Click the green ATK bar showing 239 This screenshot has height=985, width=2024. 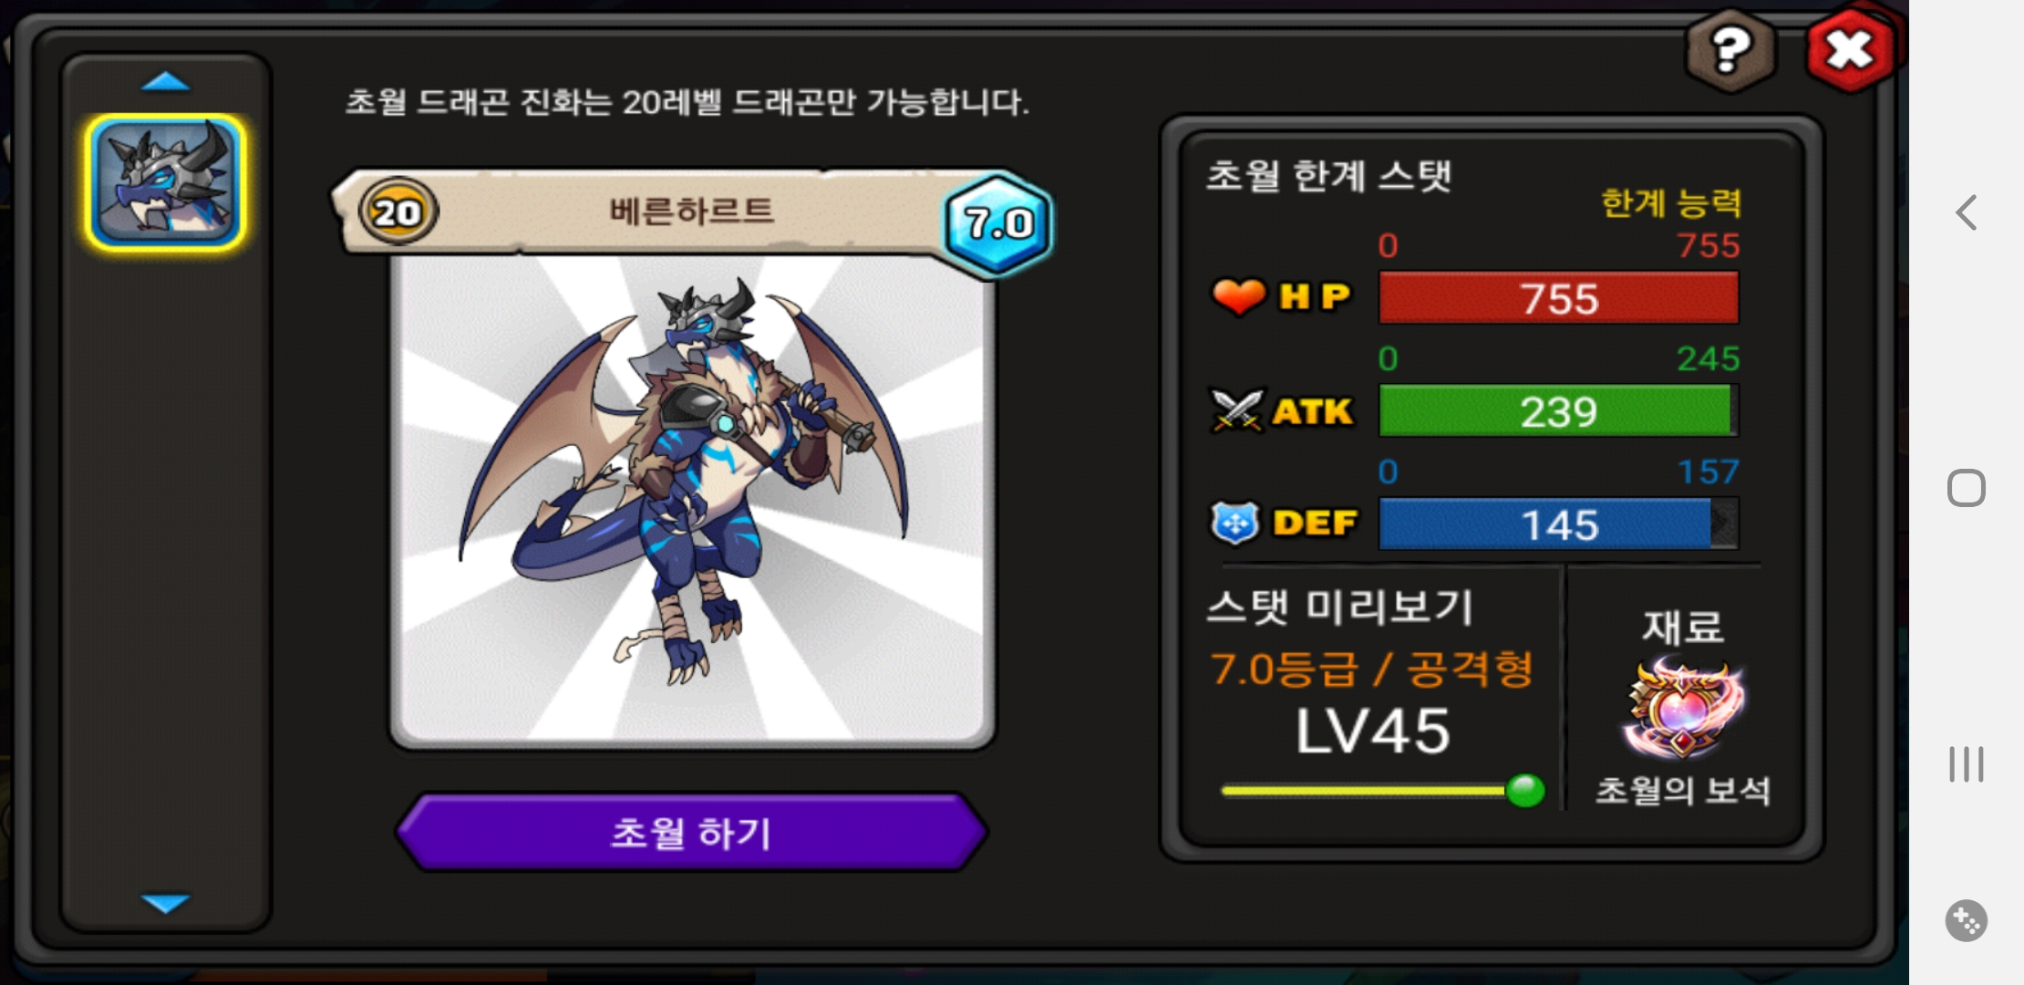point(1558,410)
